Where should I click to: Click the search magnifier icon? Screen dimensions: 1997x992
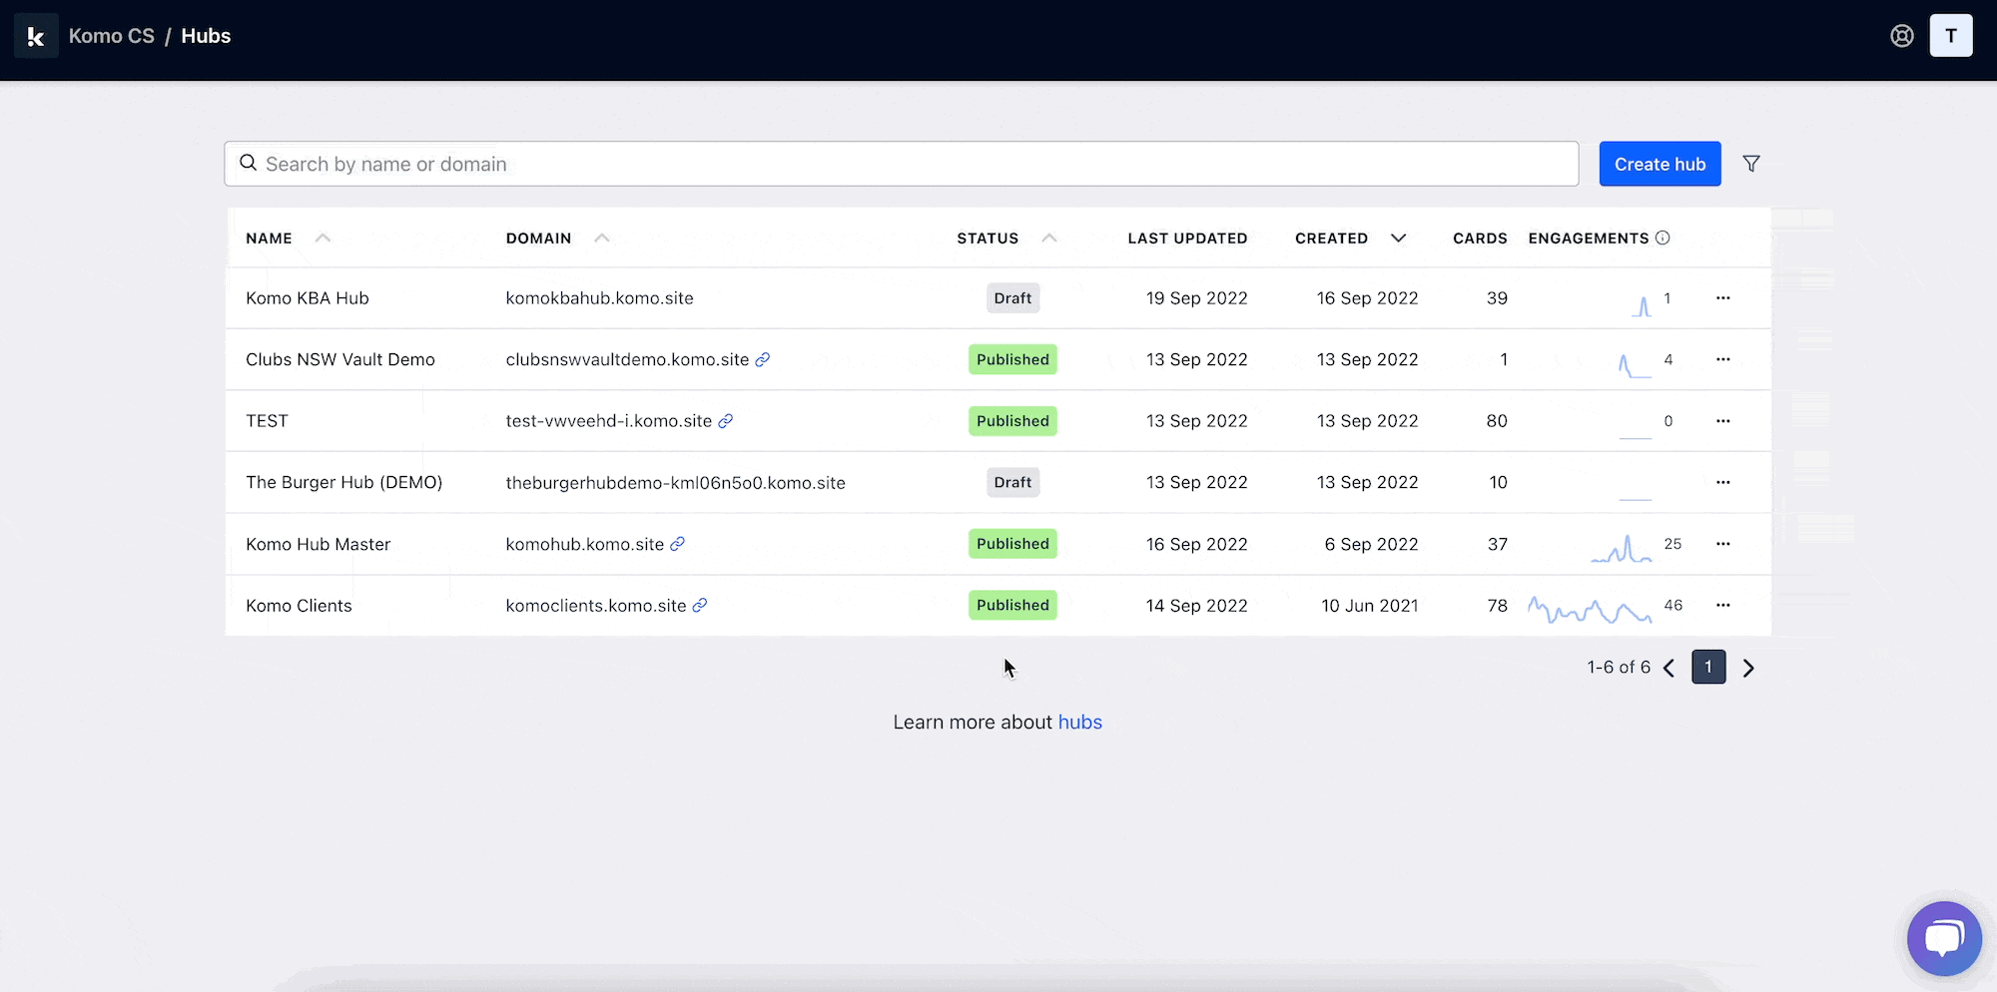tap(249, 163)
